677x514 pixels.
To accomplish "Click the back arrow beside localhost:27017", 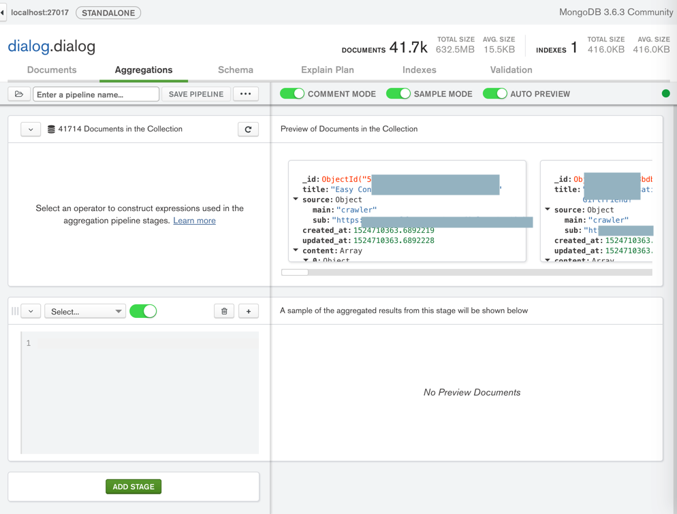I will pos(3,12).
